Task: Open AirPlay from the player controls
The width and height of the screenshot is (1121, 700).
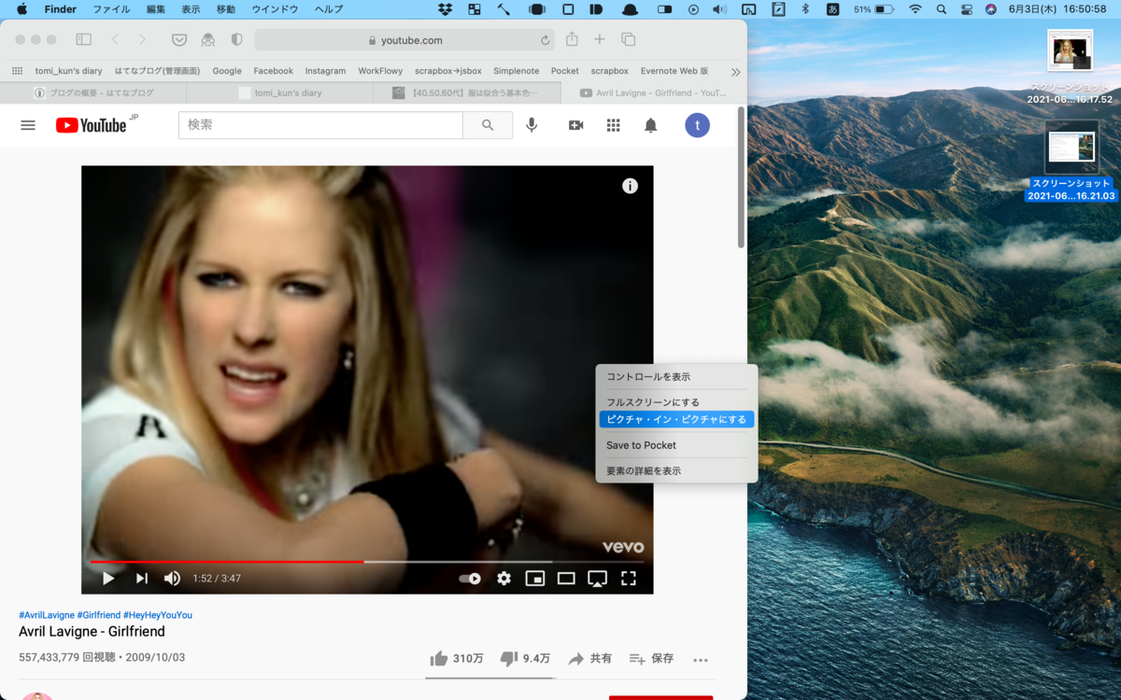Action: click(597, 579)
